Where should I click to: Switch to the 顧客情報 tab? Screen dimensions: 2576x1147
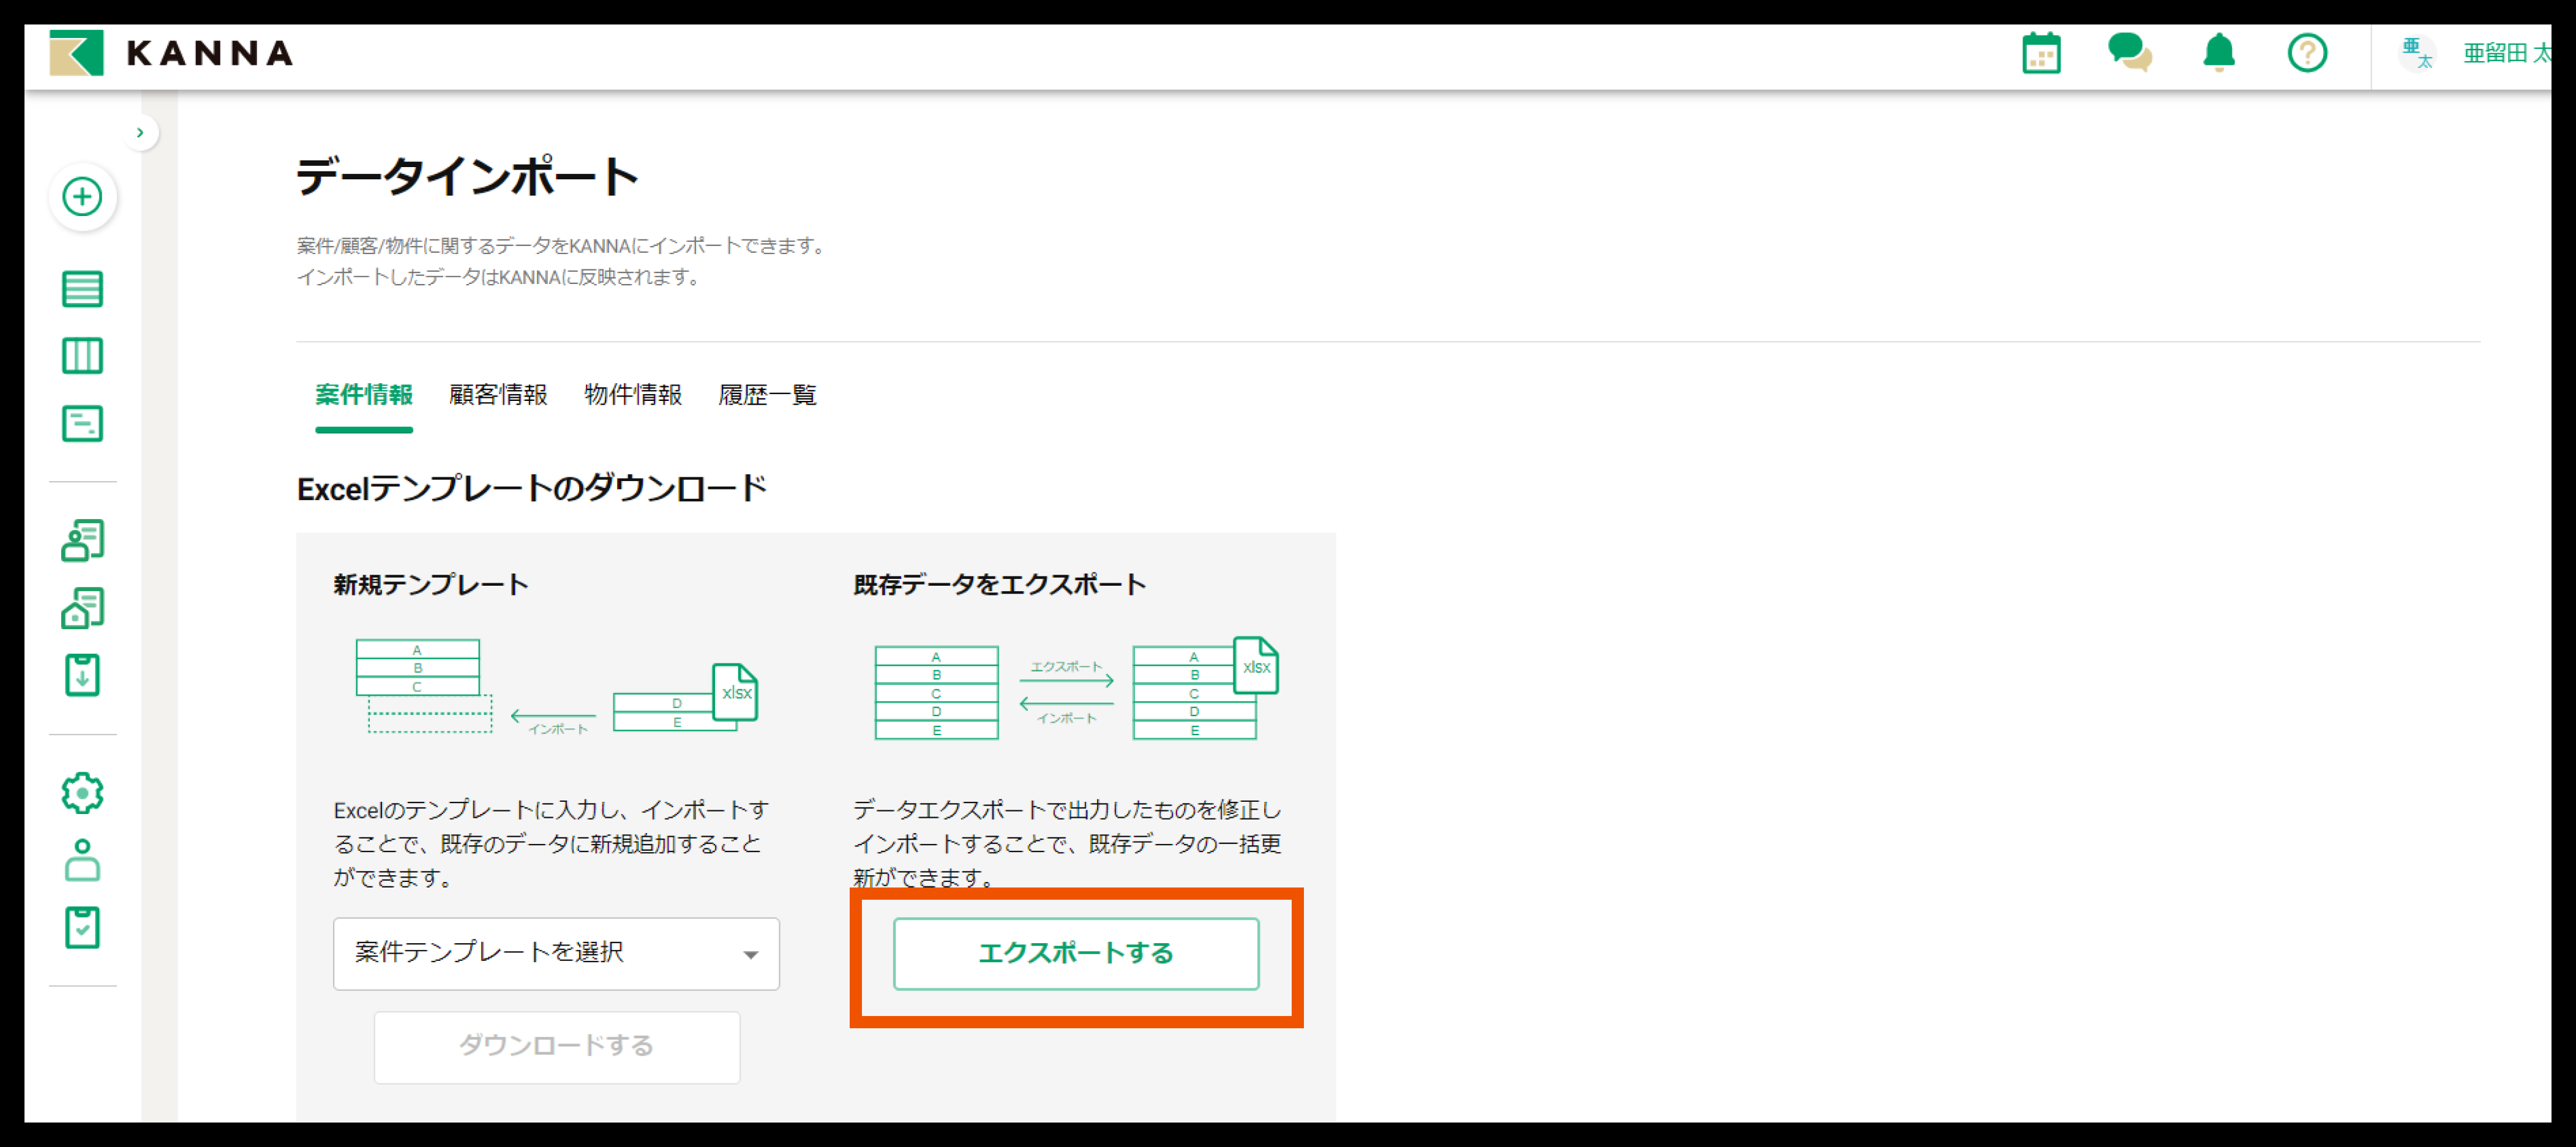pos(498,395)
